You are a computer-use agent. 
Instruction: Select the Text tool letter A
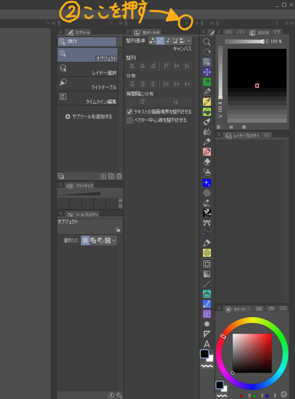tap(207, 344)
